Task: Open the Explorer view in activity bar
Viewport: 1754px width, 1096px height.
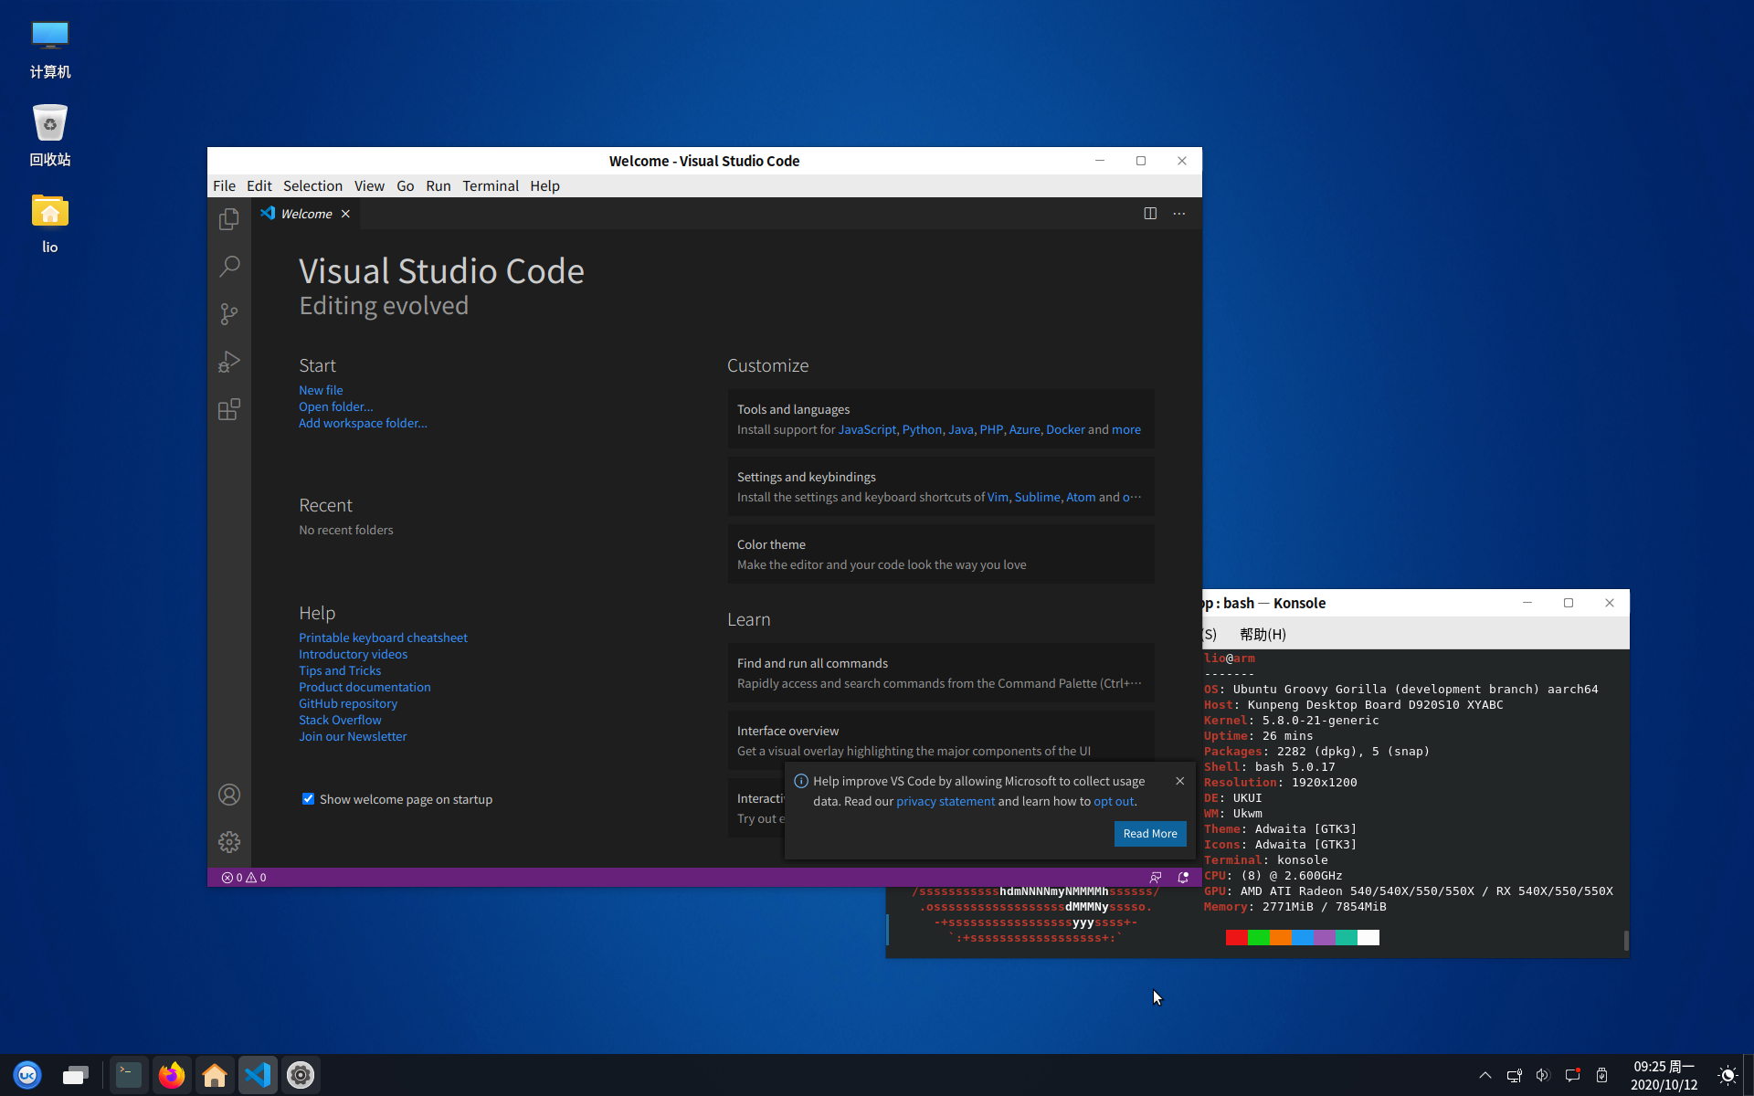Action: pos(229,219)
